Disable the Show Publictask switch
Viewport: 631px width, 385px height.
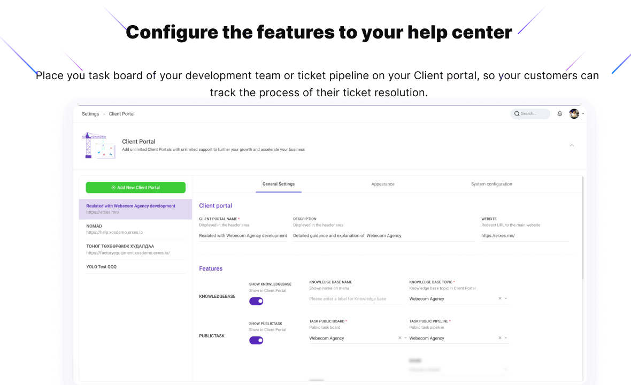[256, 340]
